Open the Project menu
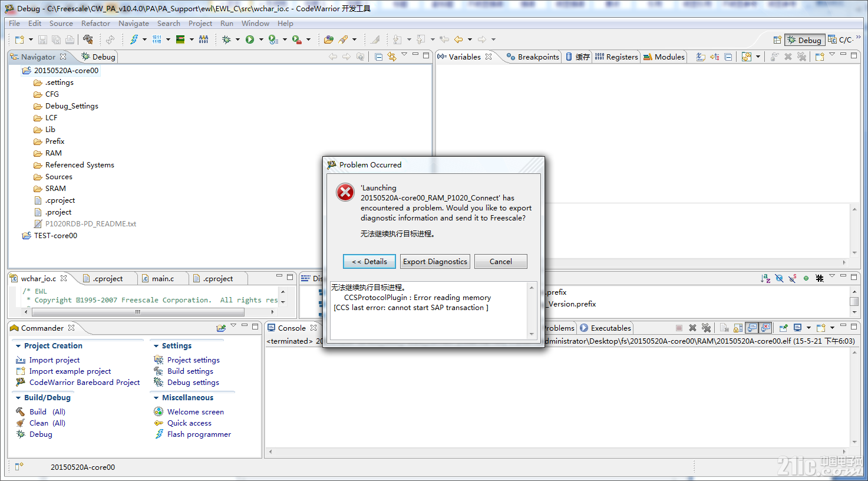Image resolution: width=868 pixels, height=481 pixels. [200, 24]
